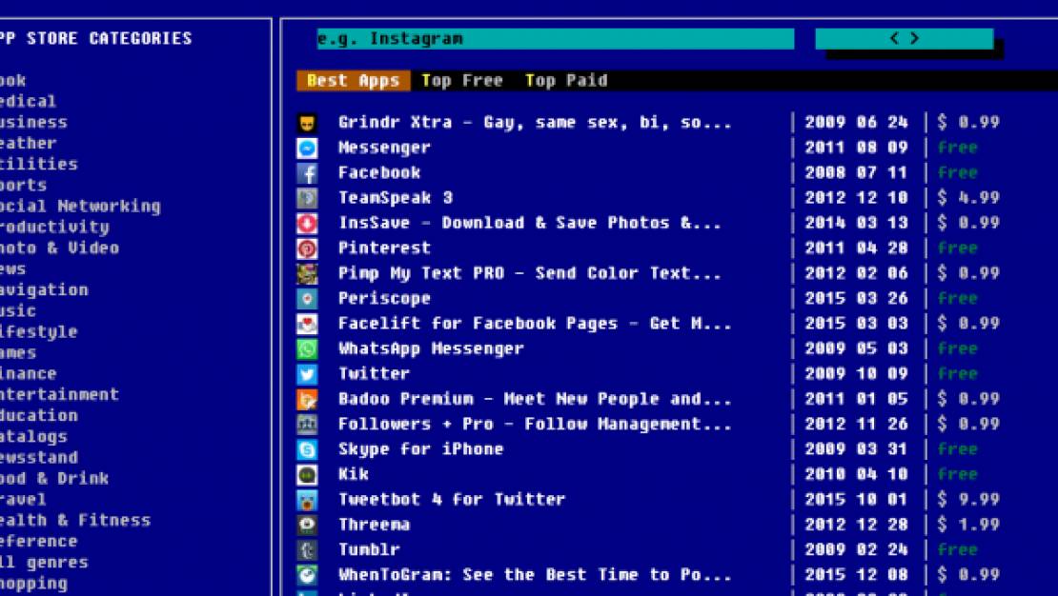
Task: Focus the 'e.g. Instagram' search field
Action: point(556,39)
